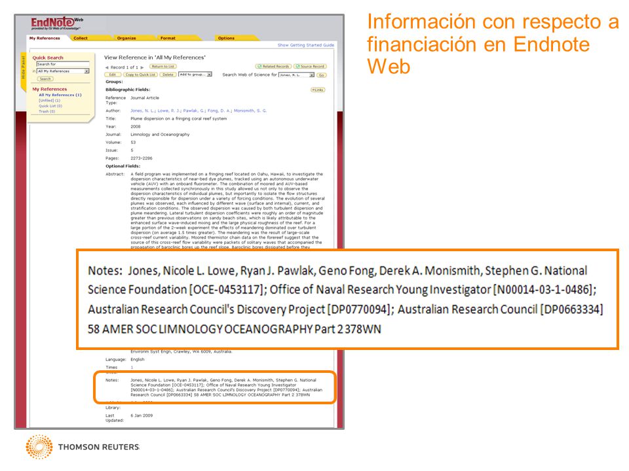Click the Times Cited value link
The image size is (629, 471).
[x=132, y=367]
